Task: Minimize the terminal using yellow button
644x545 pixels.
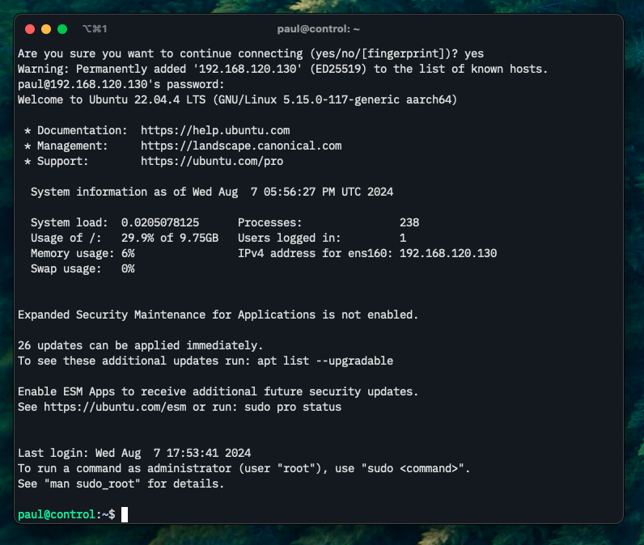Action: 46,29
